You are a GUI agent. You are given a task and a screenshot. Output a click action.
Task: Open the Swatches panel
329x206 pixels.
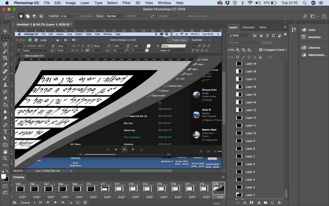point(311,37)
